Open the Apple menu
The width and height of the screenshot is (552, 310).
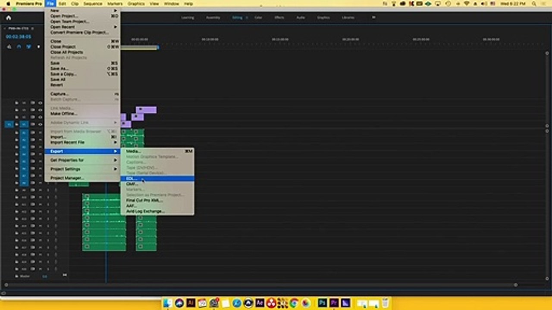[8, 3]
